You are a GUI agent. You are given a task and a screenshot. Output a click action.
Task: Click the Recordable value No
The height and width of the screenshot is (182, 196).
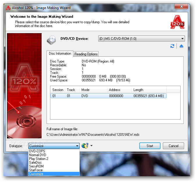84,65
